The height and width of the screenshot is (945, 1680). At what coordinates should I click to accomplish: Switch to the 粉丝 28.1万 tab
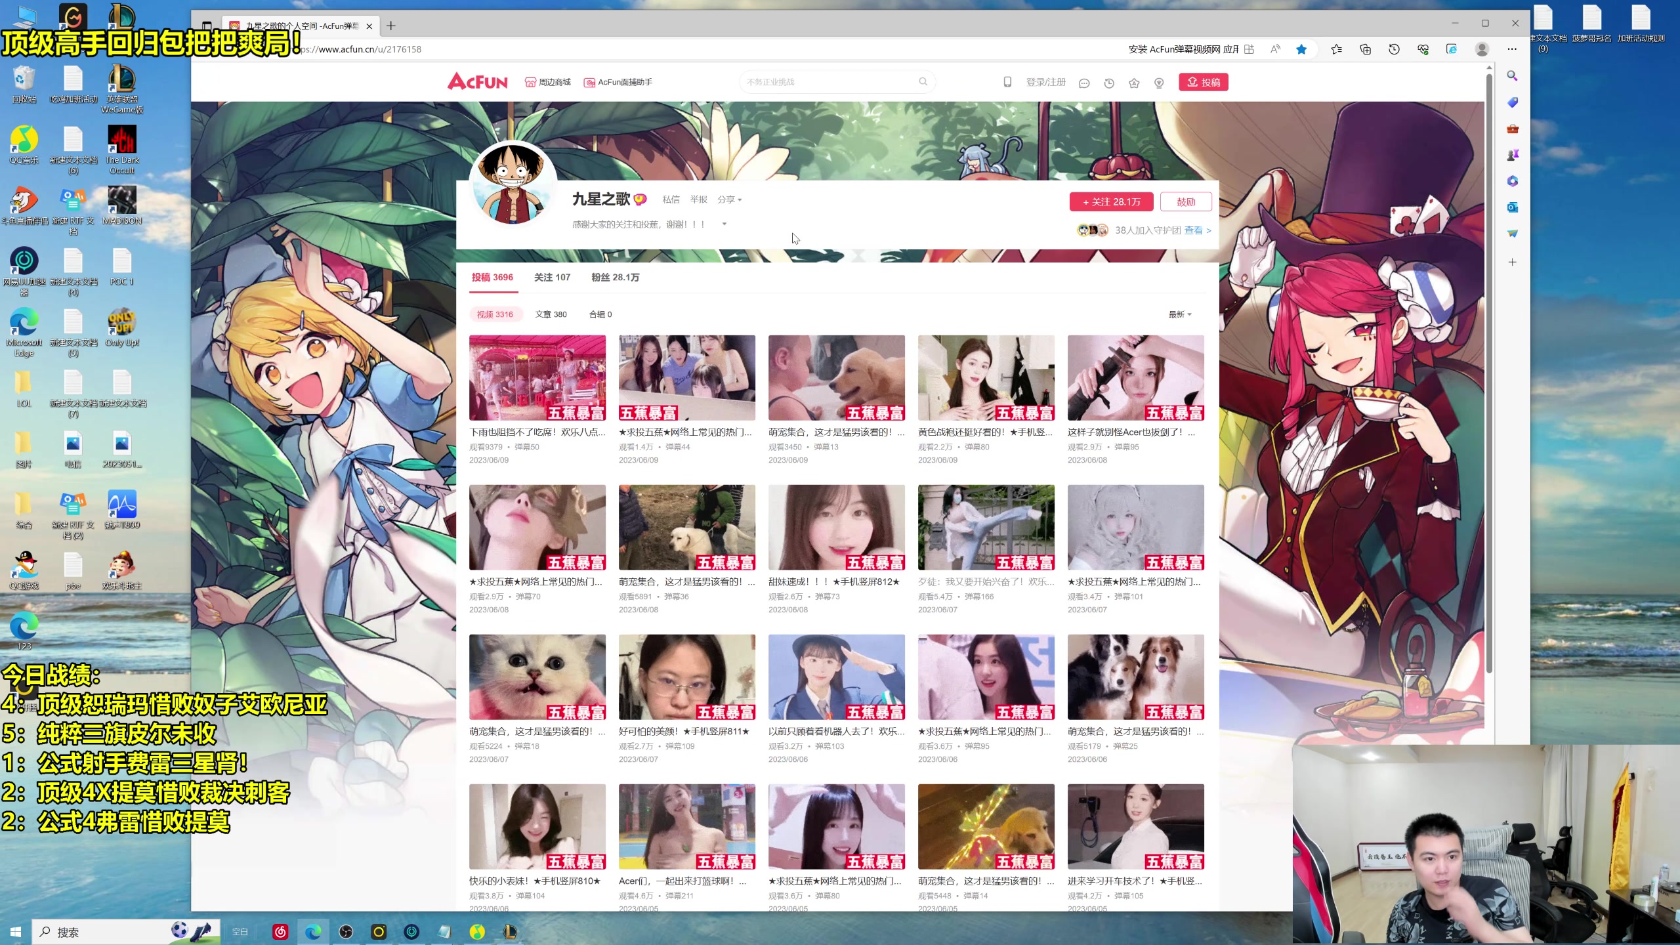pos(615,278)
